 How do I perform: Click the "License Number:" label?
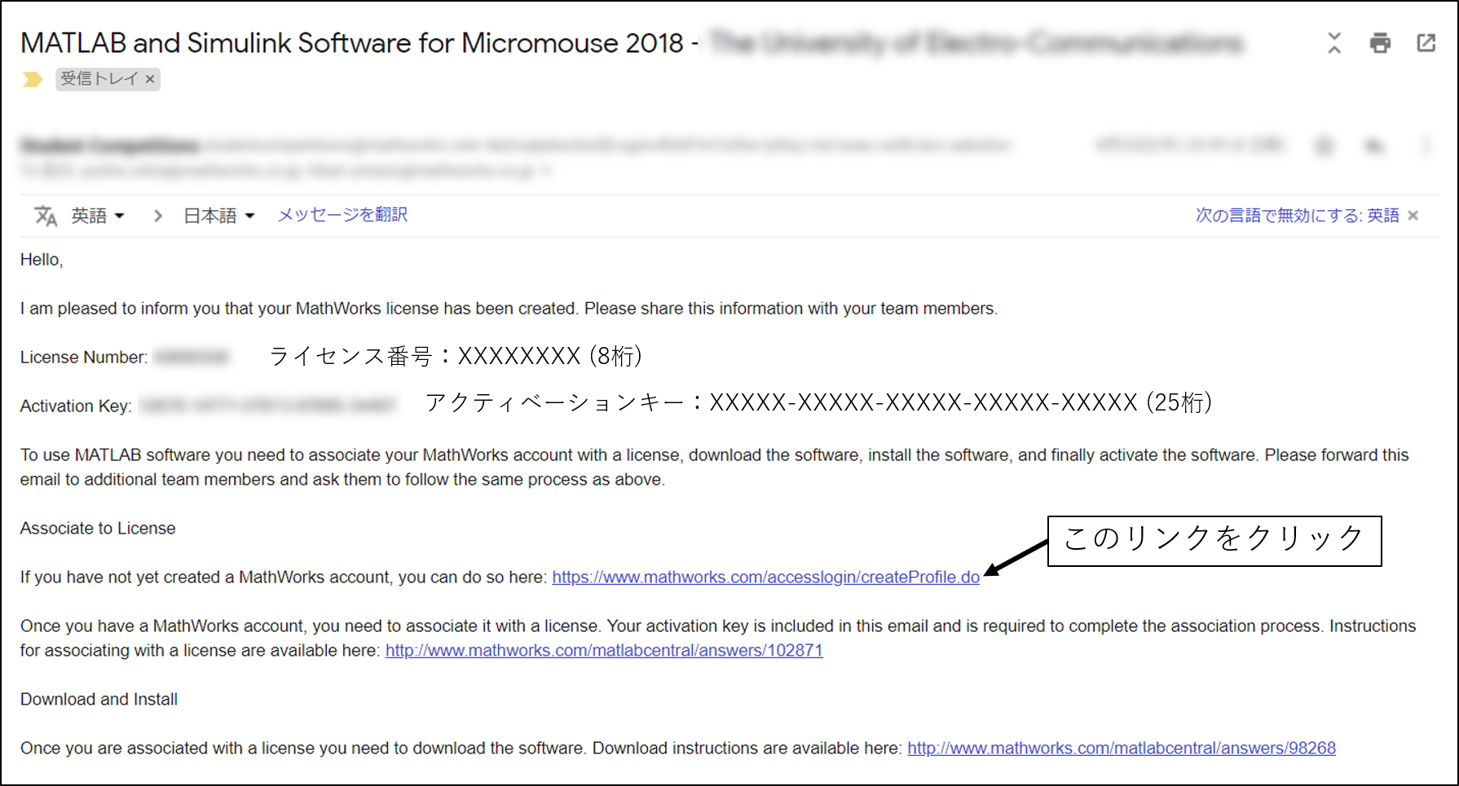tap(84, 358)
